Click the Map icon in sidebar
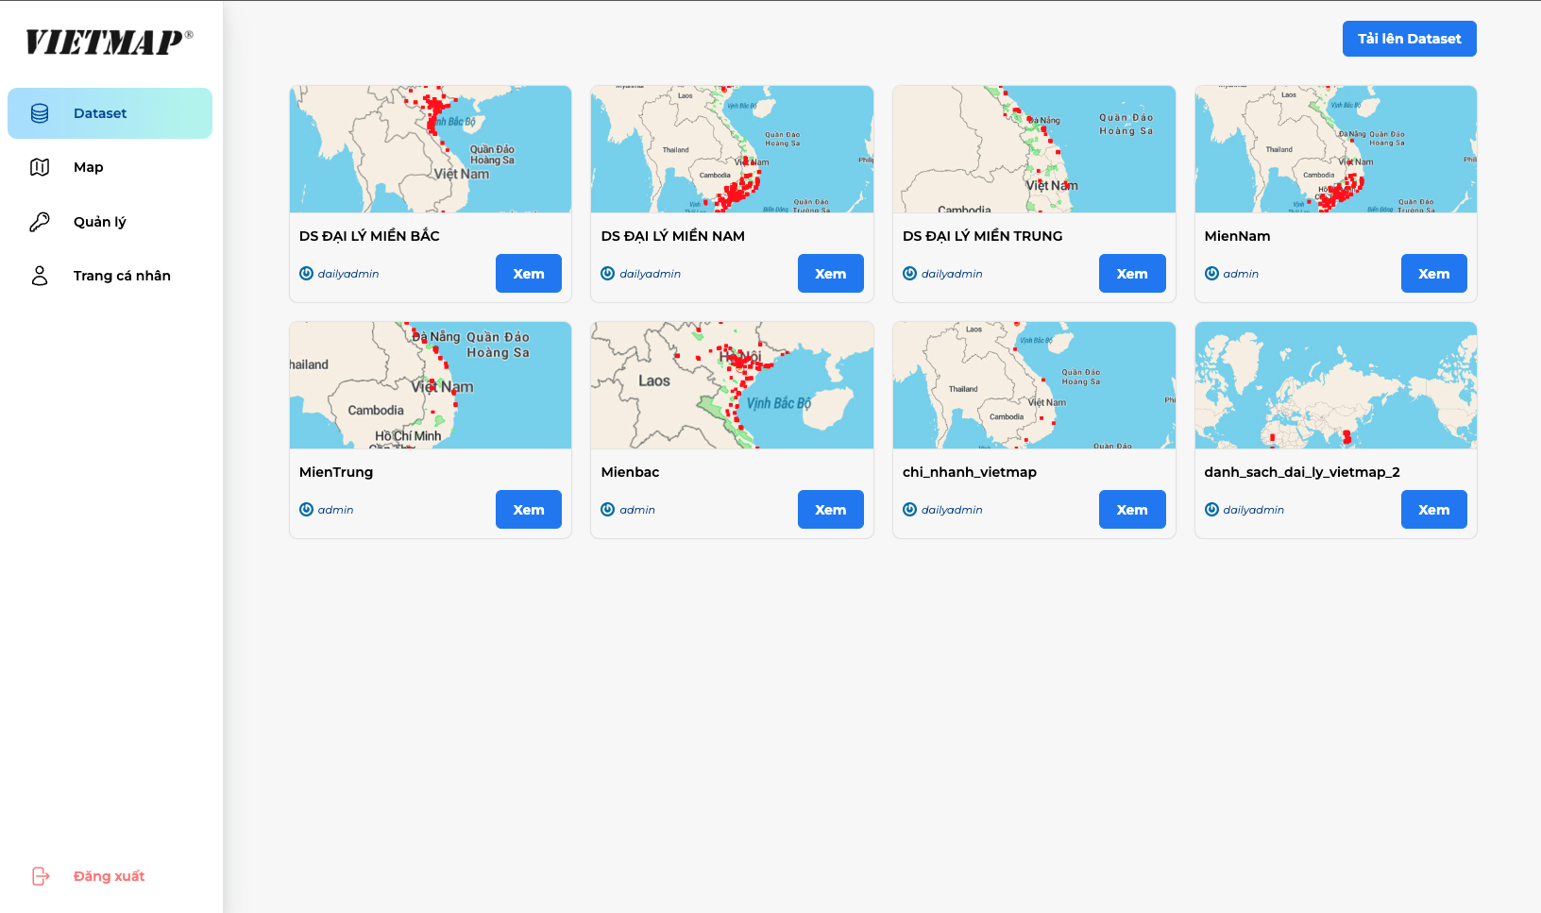The width and height of the screenshot is (1541, 913). click(40, 167)
